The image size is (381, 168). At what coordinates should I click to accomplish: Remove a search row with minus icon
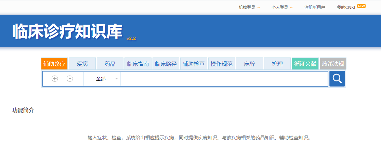(x=70, y=79)
